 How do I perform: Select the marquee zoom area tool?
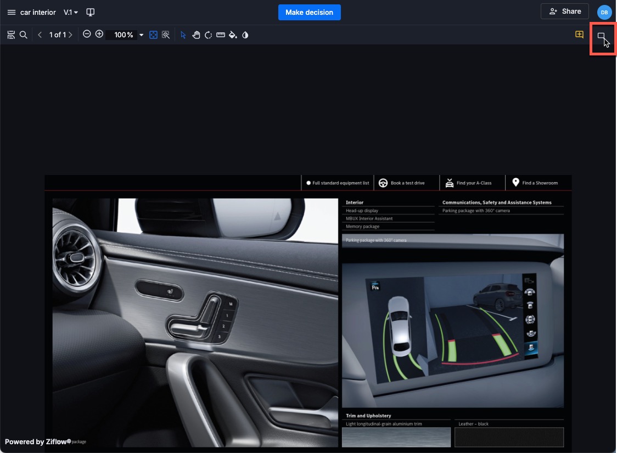[166, 35]
